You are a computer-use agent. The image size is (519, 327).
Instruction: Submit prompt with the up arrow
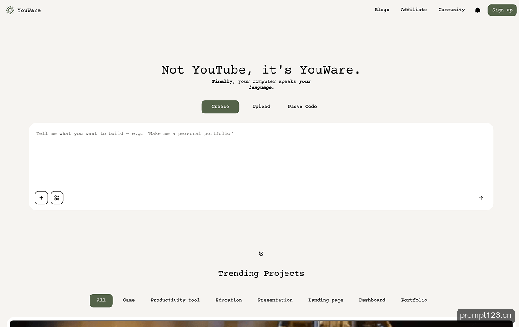481,198
